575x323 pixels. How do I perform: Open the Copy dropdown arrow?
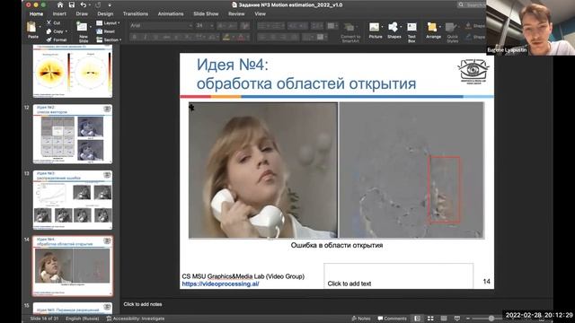click(66, 31)
